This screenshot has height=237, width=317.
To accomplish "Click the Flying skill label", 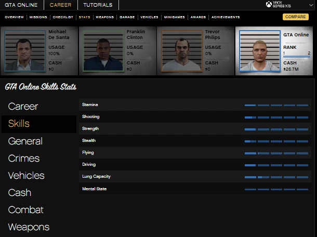I will pyautogui.click(x=88, y=153).
